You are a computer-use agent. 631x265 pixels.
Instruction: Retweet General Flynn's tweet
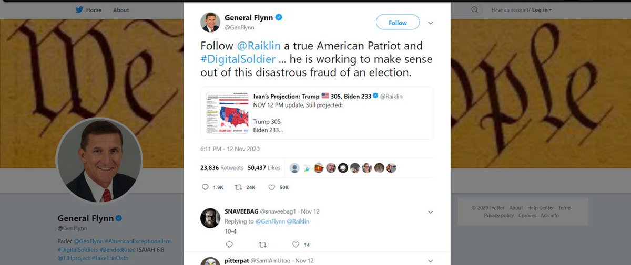pos(238,187)
